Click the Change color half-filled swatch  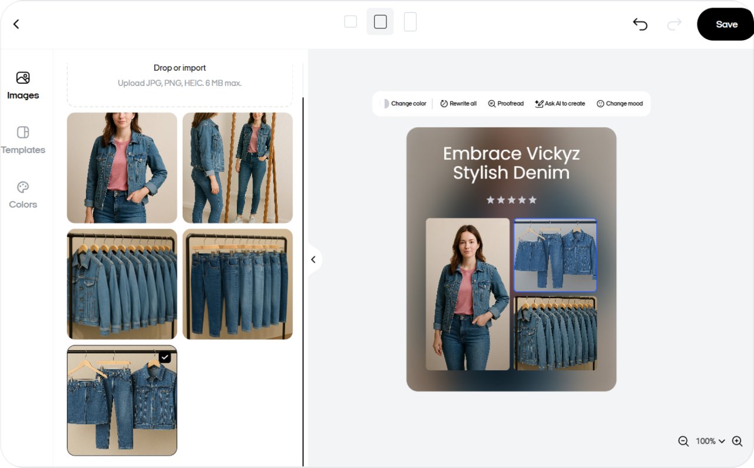point(386,103)
